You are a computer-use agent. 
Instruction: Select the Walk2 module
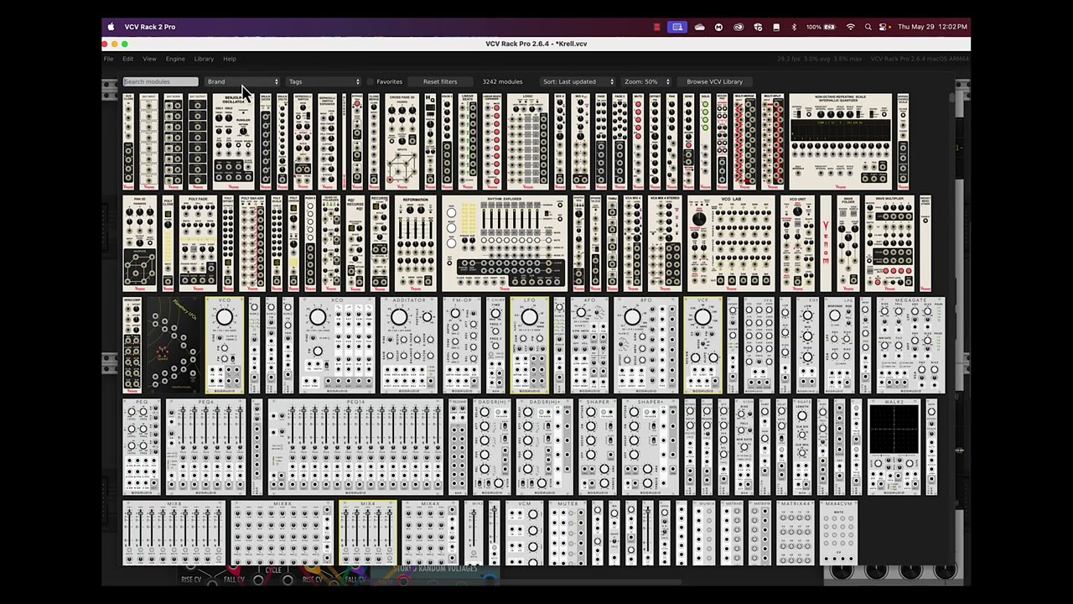point(894,447)
